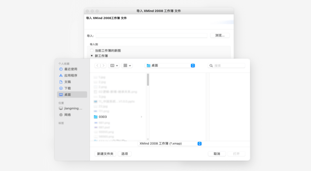Click the Open (打开) button
Image resolution: width=311 pixels, height=171 pixels.
pyautogui.click(x=236, y=154)
